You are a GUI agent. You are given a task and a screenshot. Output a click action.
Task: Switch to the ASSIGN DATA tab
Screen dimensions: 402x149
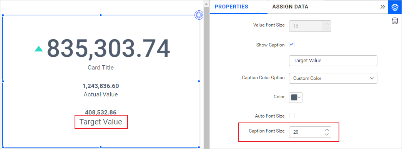tap(290, 7)
